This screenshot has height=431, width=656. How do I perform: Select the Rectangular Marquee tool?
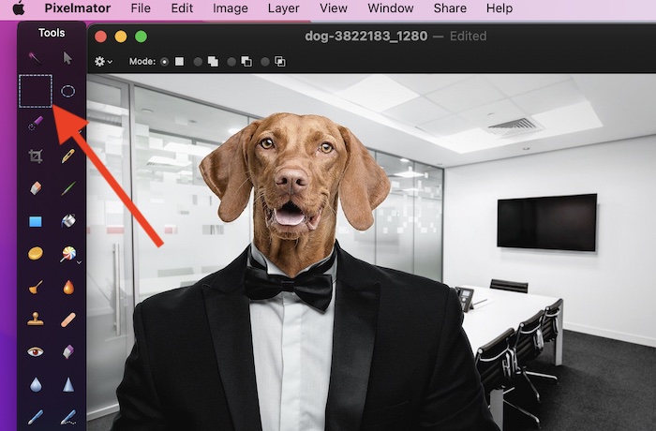pos(36,91)
